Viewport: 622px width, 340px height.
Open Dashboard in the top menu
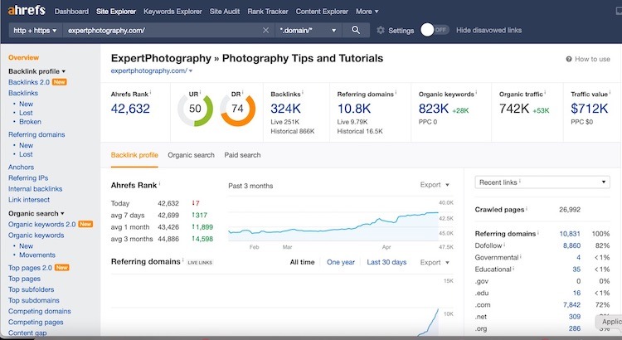(x=71, y=12)
